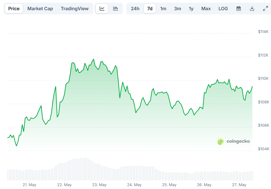Choose the 1y time range

pos(191,8)
